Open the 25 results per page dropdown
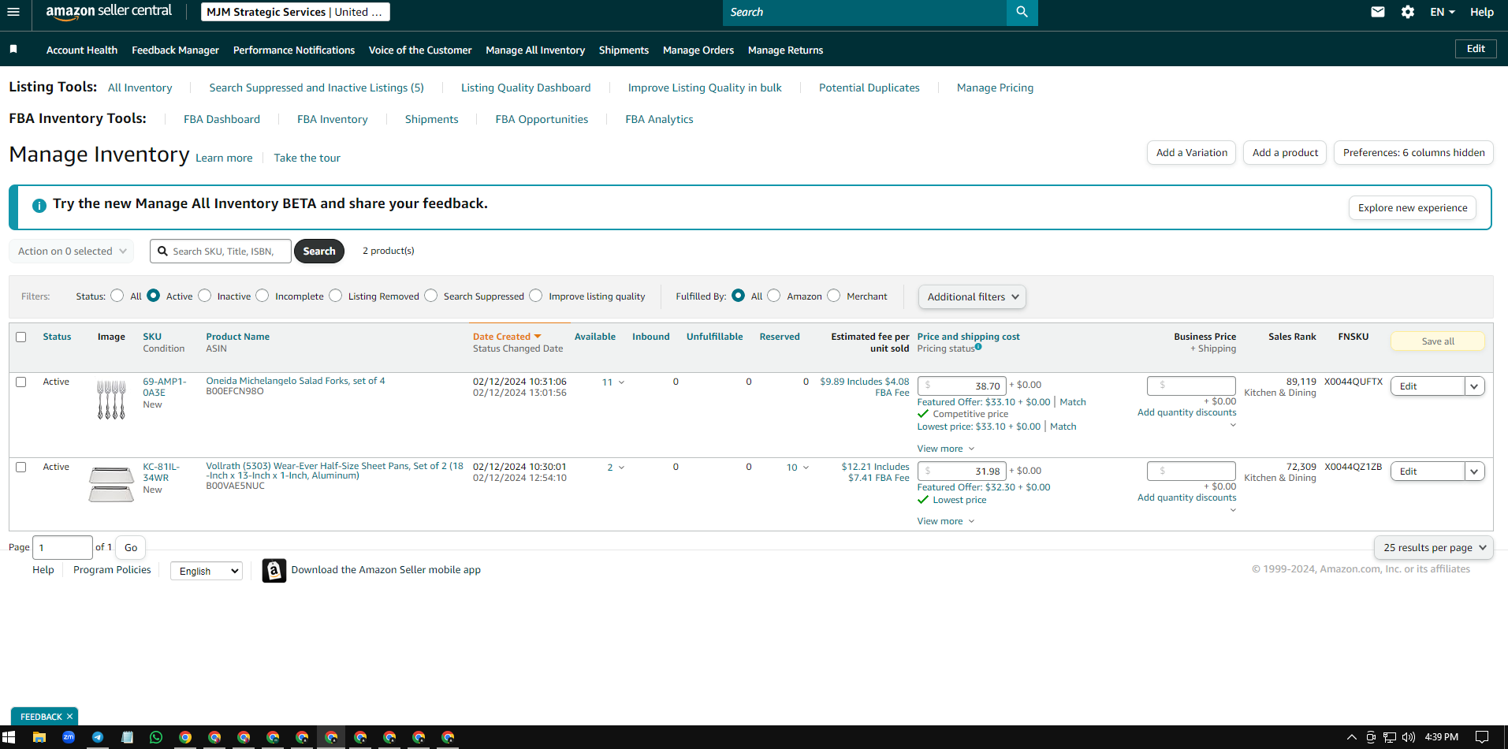Image resolution: width=1508 pixels, height=749 pixels. click(x=1434, y=547)
